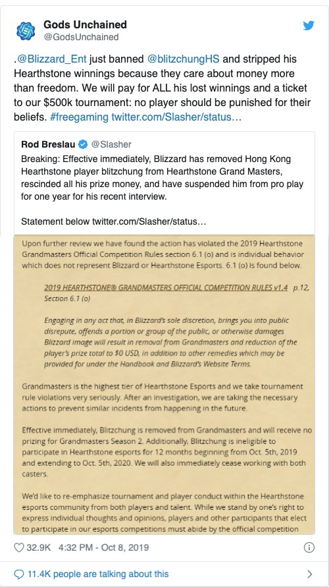The width and height of the screenshot is (329, 587).
Task: Open twitter.com/Slasher/status link in main tweet
Action: tap(176, 117)
